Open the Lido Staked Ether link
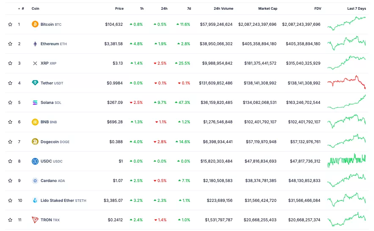Viewport: 374px width, 231px height. coord(57,200)
